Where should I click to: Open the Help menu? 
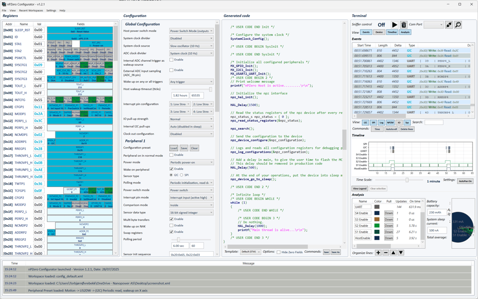62,10
